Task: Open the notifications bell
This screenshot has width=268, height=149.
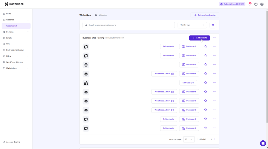Action: (250, 4)
